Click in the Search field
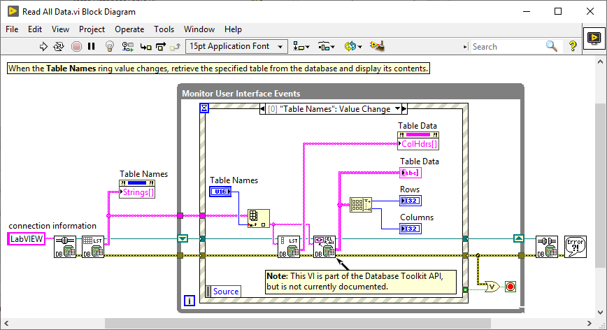The image size is (607, 330). pyautogui.click(x=506, y=46)
